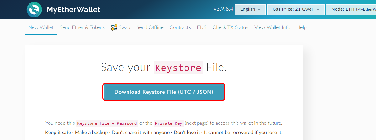
Task: Open the English language dropdown
Action: click(250, 9)
